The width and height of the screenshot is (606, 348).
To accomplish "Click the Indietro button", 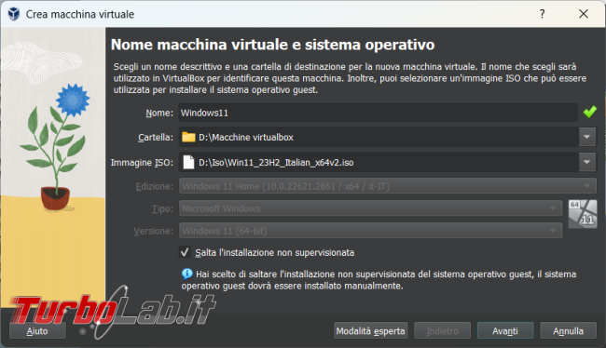I will click(x=443, y=331).
